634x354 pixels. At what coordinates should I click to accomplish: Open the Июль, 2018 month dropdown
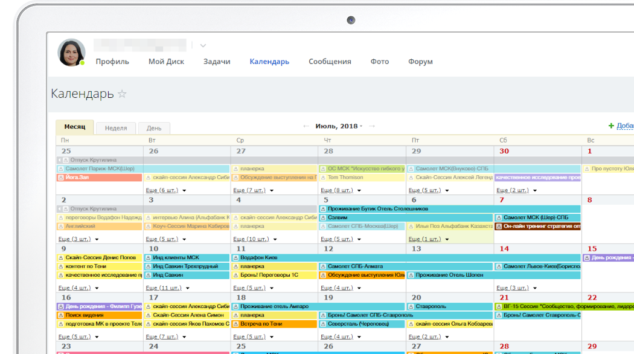(x=339, y=126)
